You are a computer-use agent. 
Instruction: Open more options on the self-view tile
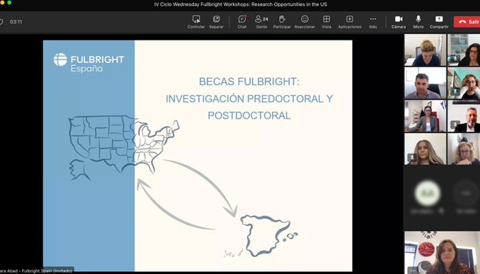click(413, 271)
